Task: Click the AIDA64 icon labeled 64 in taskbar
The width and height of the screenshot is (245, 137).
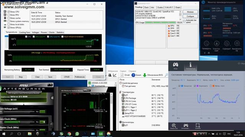Action: click(x=101, y=134)
